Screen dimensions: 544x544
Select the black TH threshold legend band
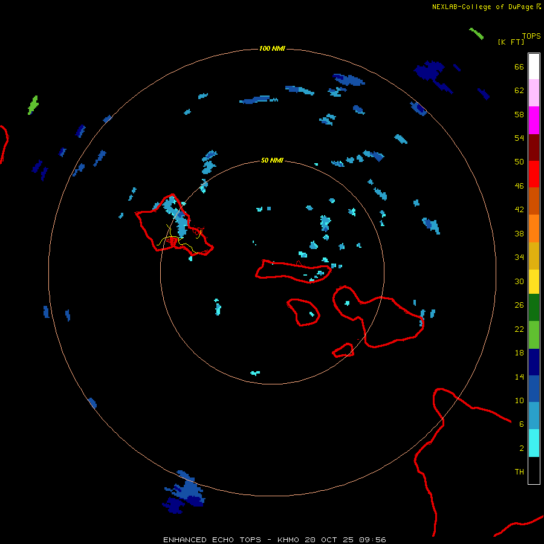point(534,470)
